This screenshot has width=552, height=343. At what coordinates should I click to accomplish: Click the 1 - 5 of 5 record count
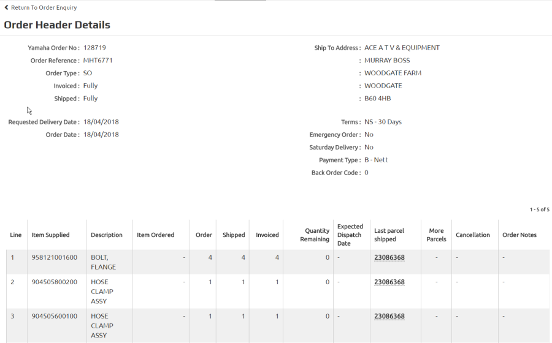coord(539,209)
